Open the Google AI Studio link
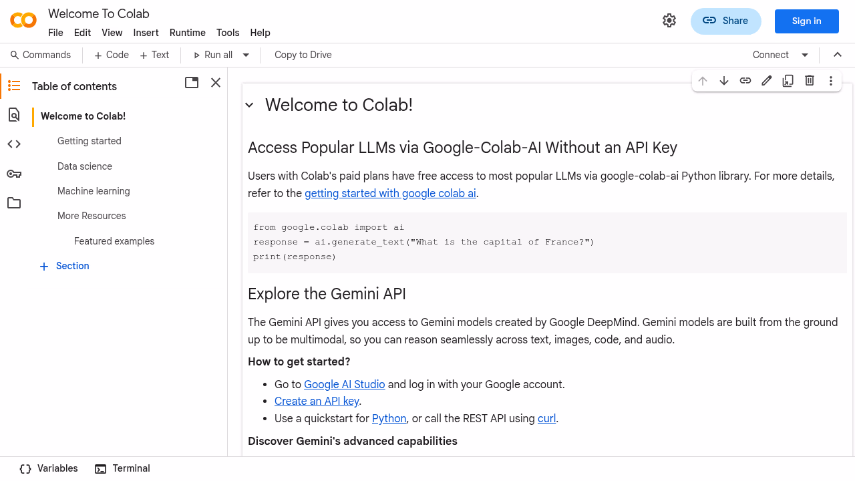This screenshot has height=481, width=855. [345, 384]
